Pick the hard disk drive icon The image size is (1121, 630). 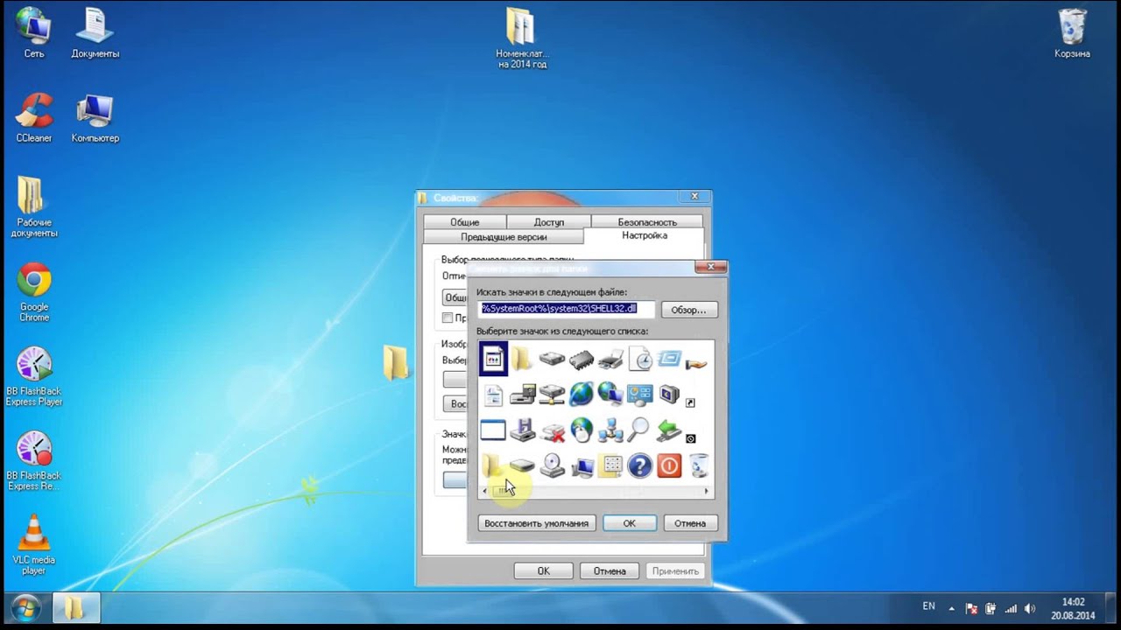pyautogui.click(x=552, y=359)
